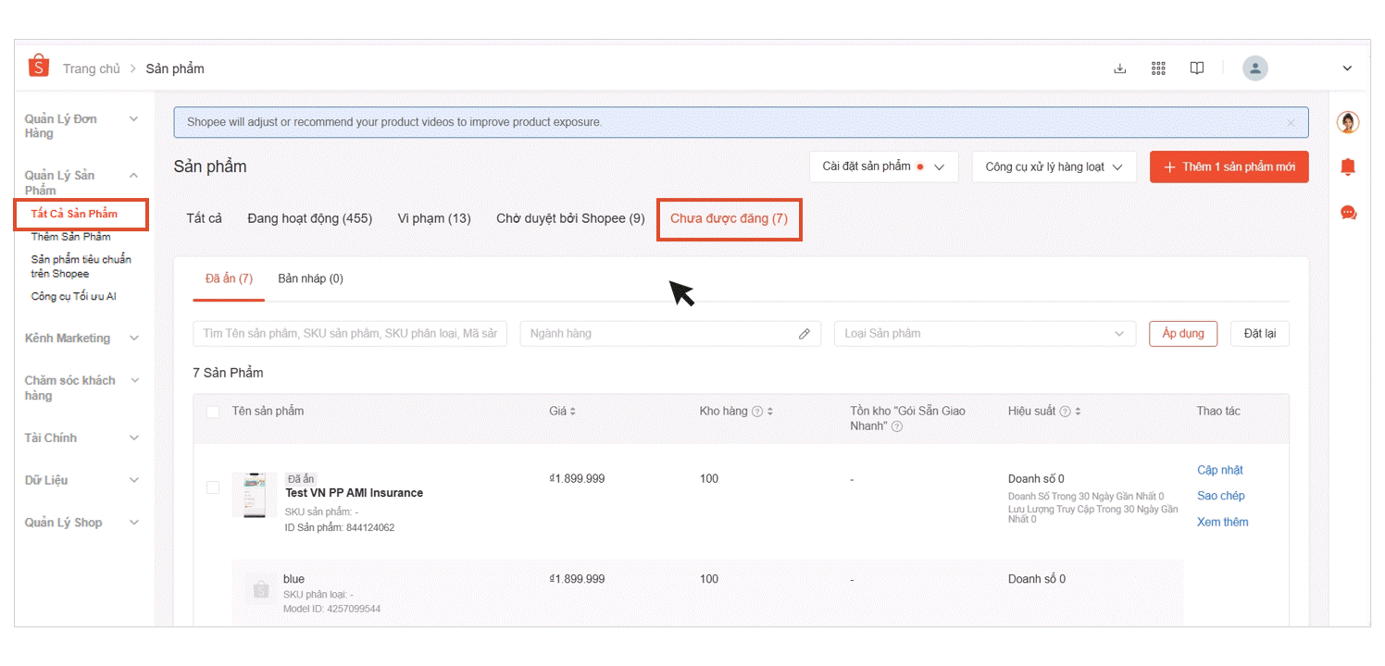The width and height of the screenshot is (1385, 666).
Task: Dismiss the product videos notice banner
Action: tap(1291, 122)
